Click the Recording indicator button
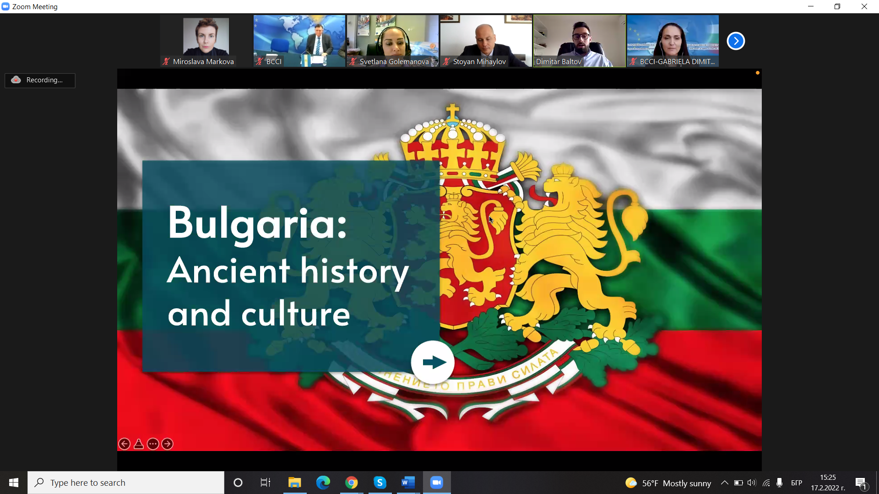Image resolution: width=879 pixels, height=494 pixels. tap(40, 80)
